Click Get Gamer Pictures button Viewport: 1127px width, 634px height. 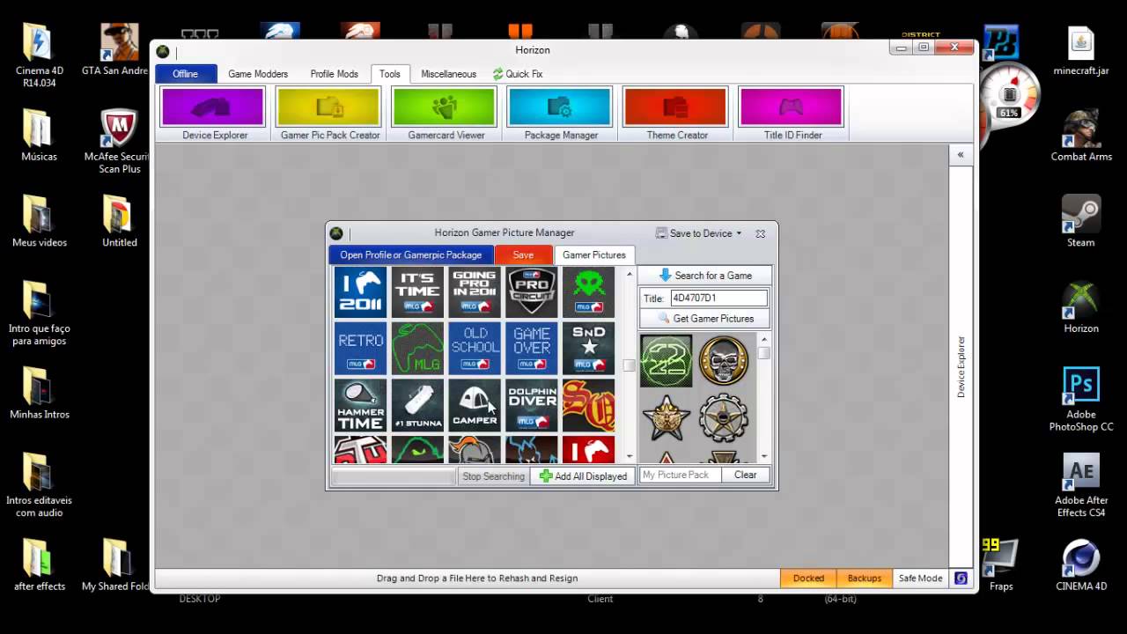[705, 319]
